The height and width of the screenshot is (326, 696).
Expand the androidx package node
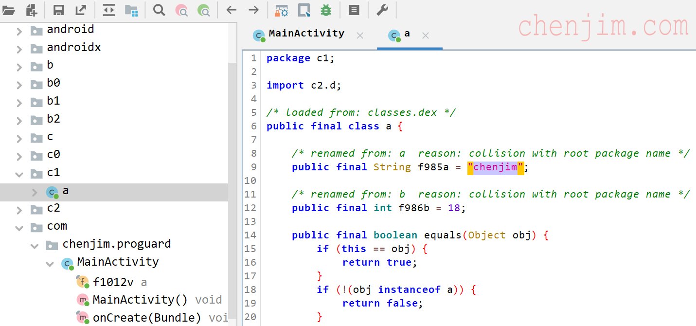(19, 49)
